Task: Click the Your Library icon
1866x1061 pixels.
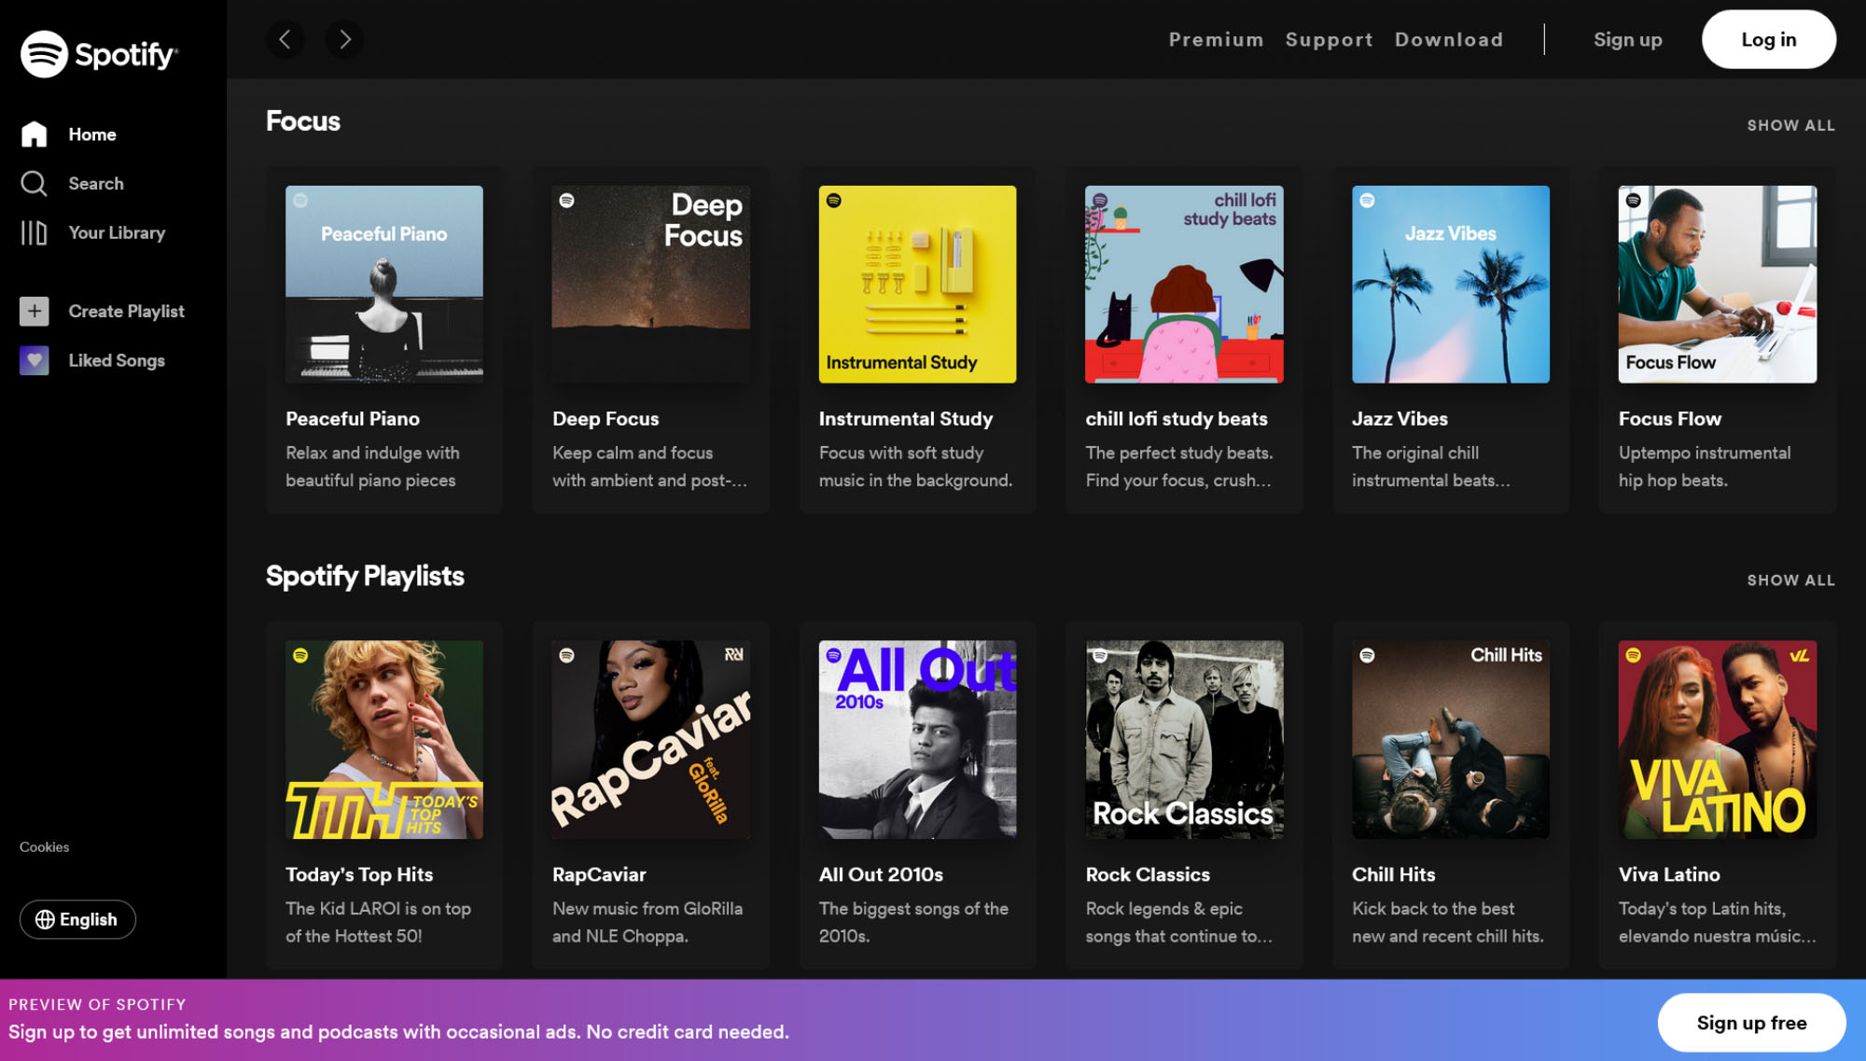Action: click(34, 232)
